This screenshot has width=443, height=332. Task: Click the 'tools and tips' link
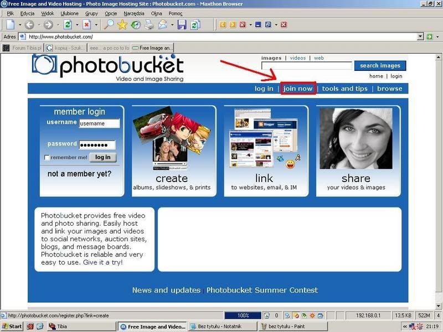[x=344, y=89]
